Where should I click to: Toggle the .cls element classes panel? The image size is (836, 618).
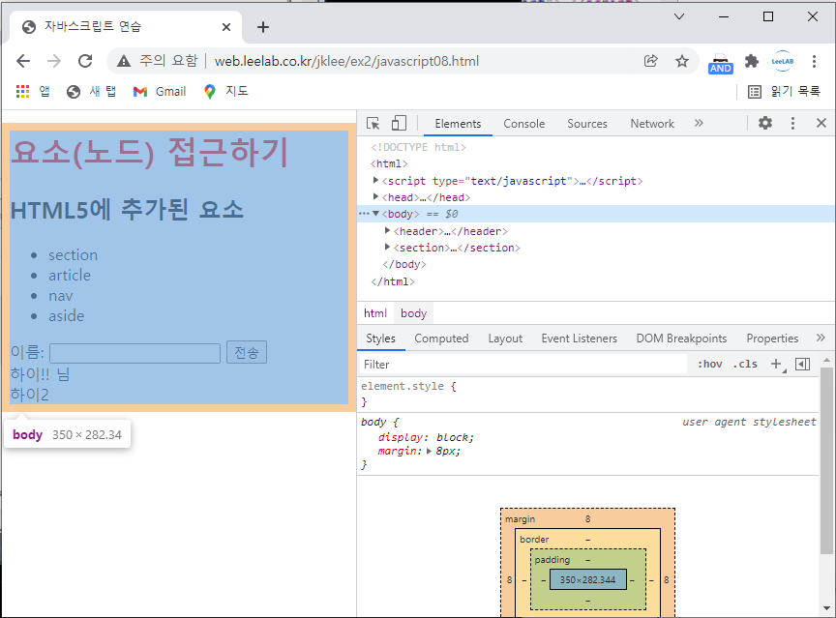point(745,365)
